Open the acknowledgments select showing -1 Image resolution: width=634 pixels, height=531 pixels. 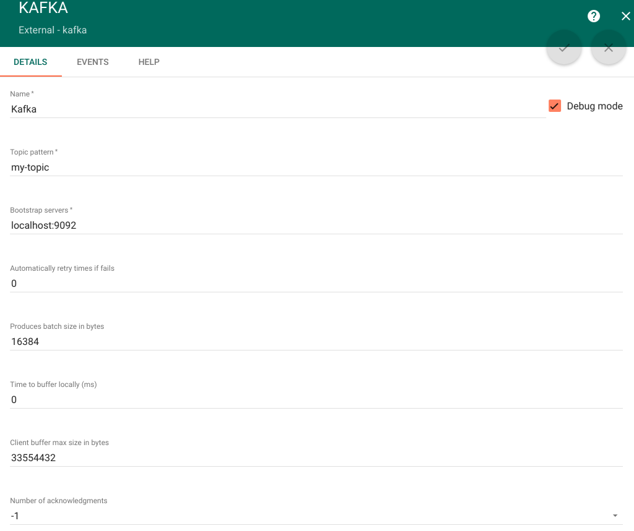pyautogui.click(x=309, y=516)
